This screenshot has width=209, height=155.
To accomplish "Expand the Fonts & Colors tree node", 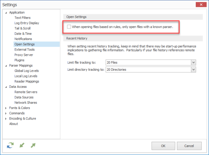I will click(6, 108).
